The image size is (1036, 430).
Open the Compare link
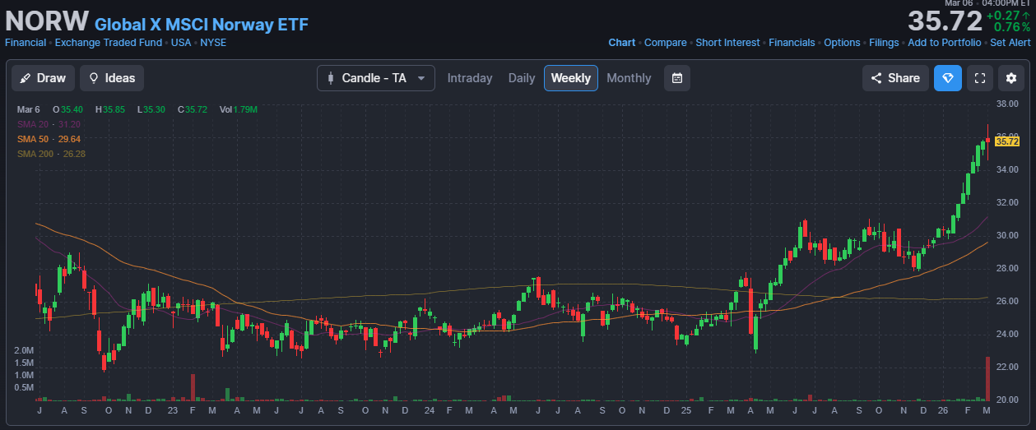pyautogui.click(x=666, y=43)
